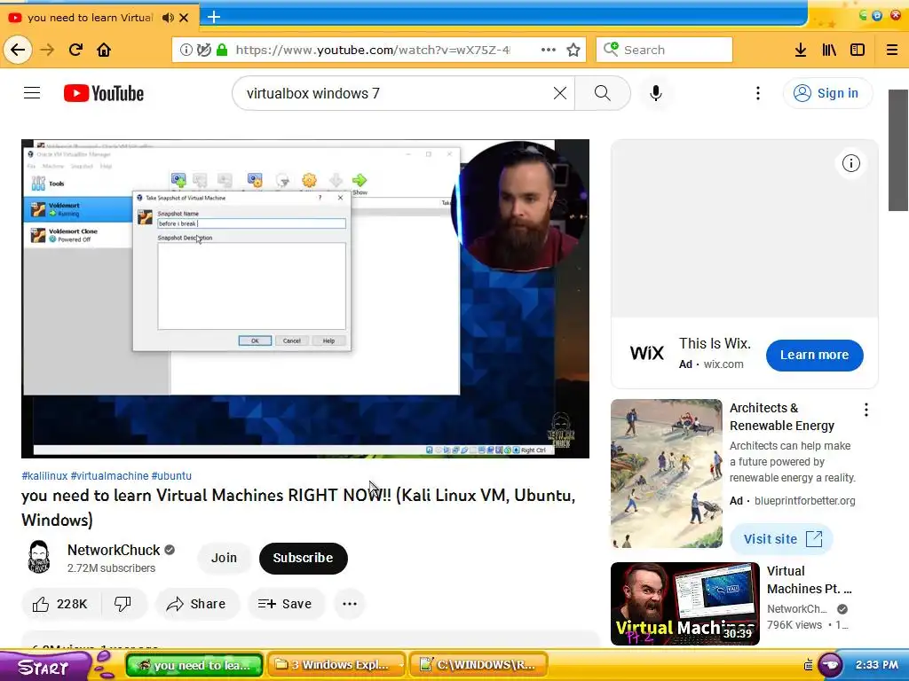Open the browser library icon

coord(829,50)
